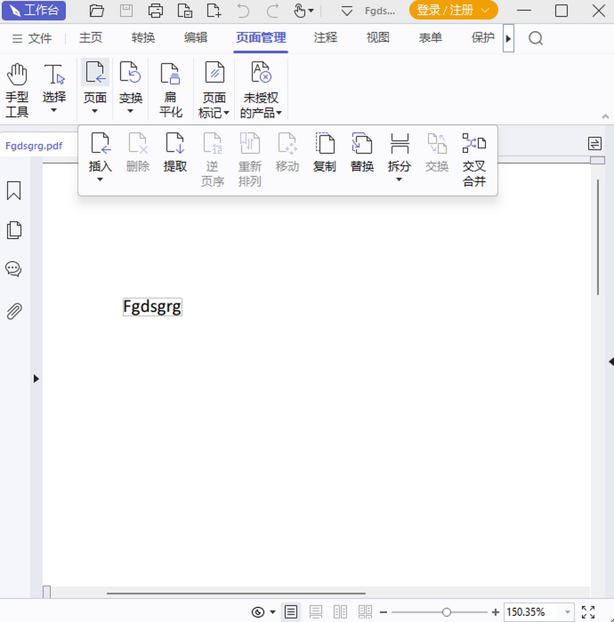The height and width of the screenshot is (622, 614).
Task: Toggle two-page view mode
Action: click(x=340, y=612)
